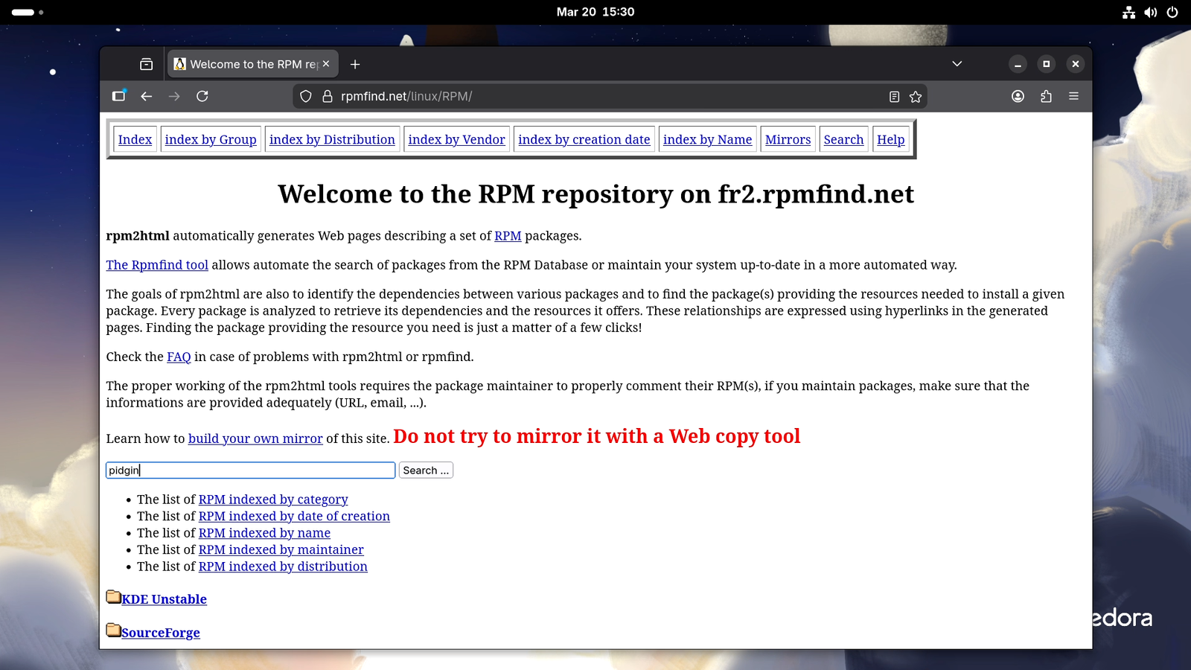Open the hamburger application menu
This screenshot has width=1191, height=670.
pyautogui.click(x=1073, y=96)
